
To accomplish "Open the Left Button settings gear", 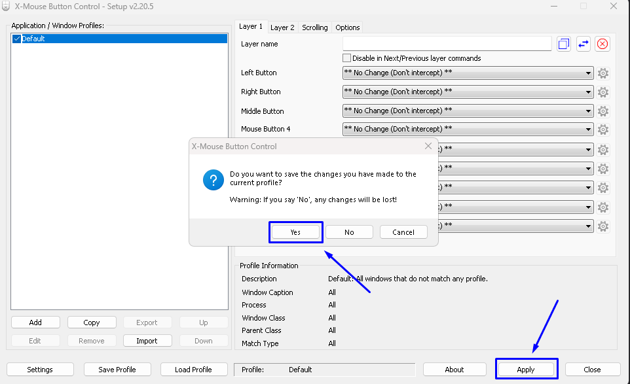I will [602, 73].
